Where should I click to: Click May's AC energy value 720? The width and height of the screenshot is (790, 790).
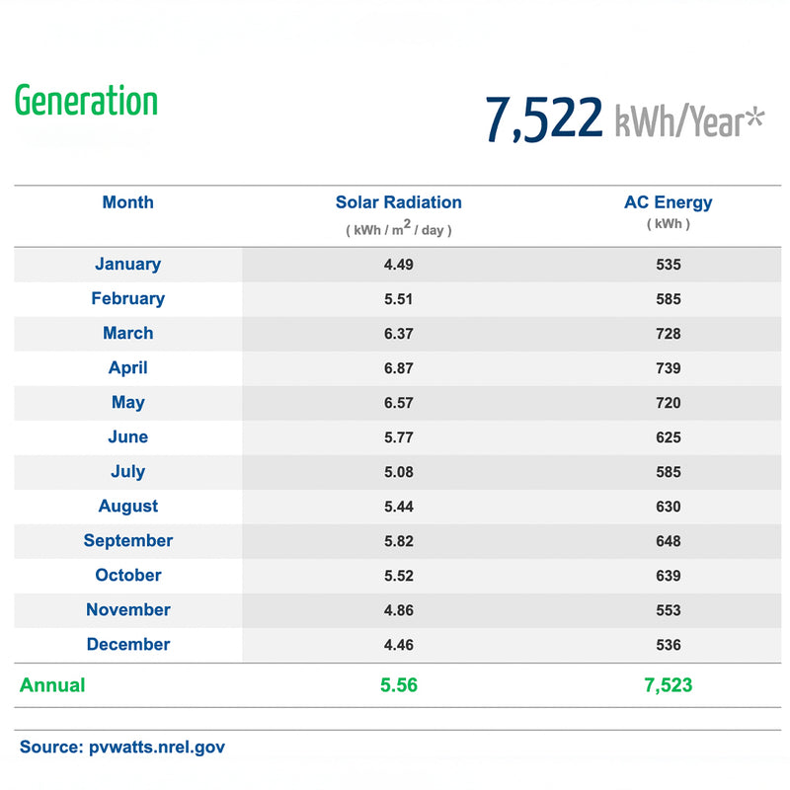point(668,403)
